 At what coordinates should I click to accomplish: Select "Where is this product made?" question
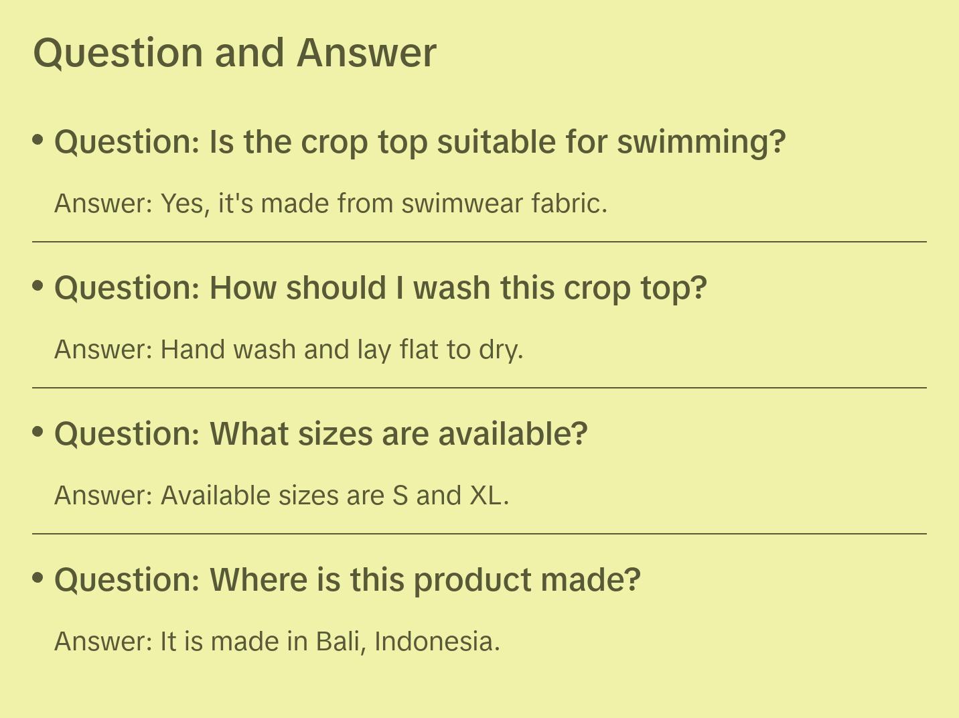(347, 580)
